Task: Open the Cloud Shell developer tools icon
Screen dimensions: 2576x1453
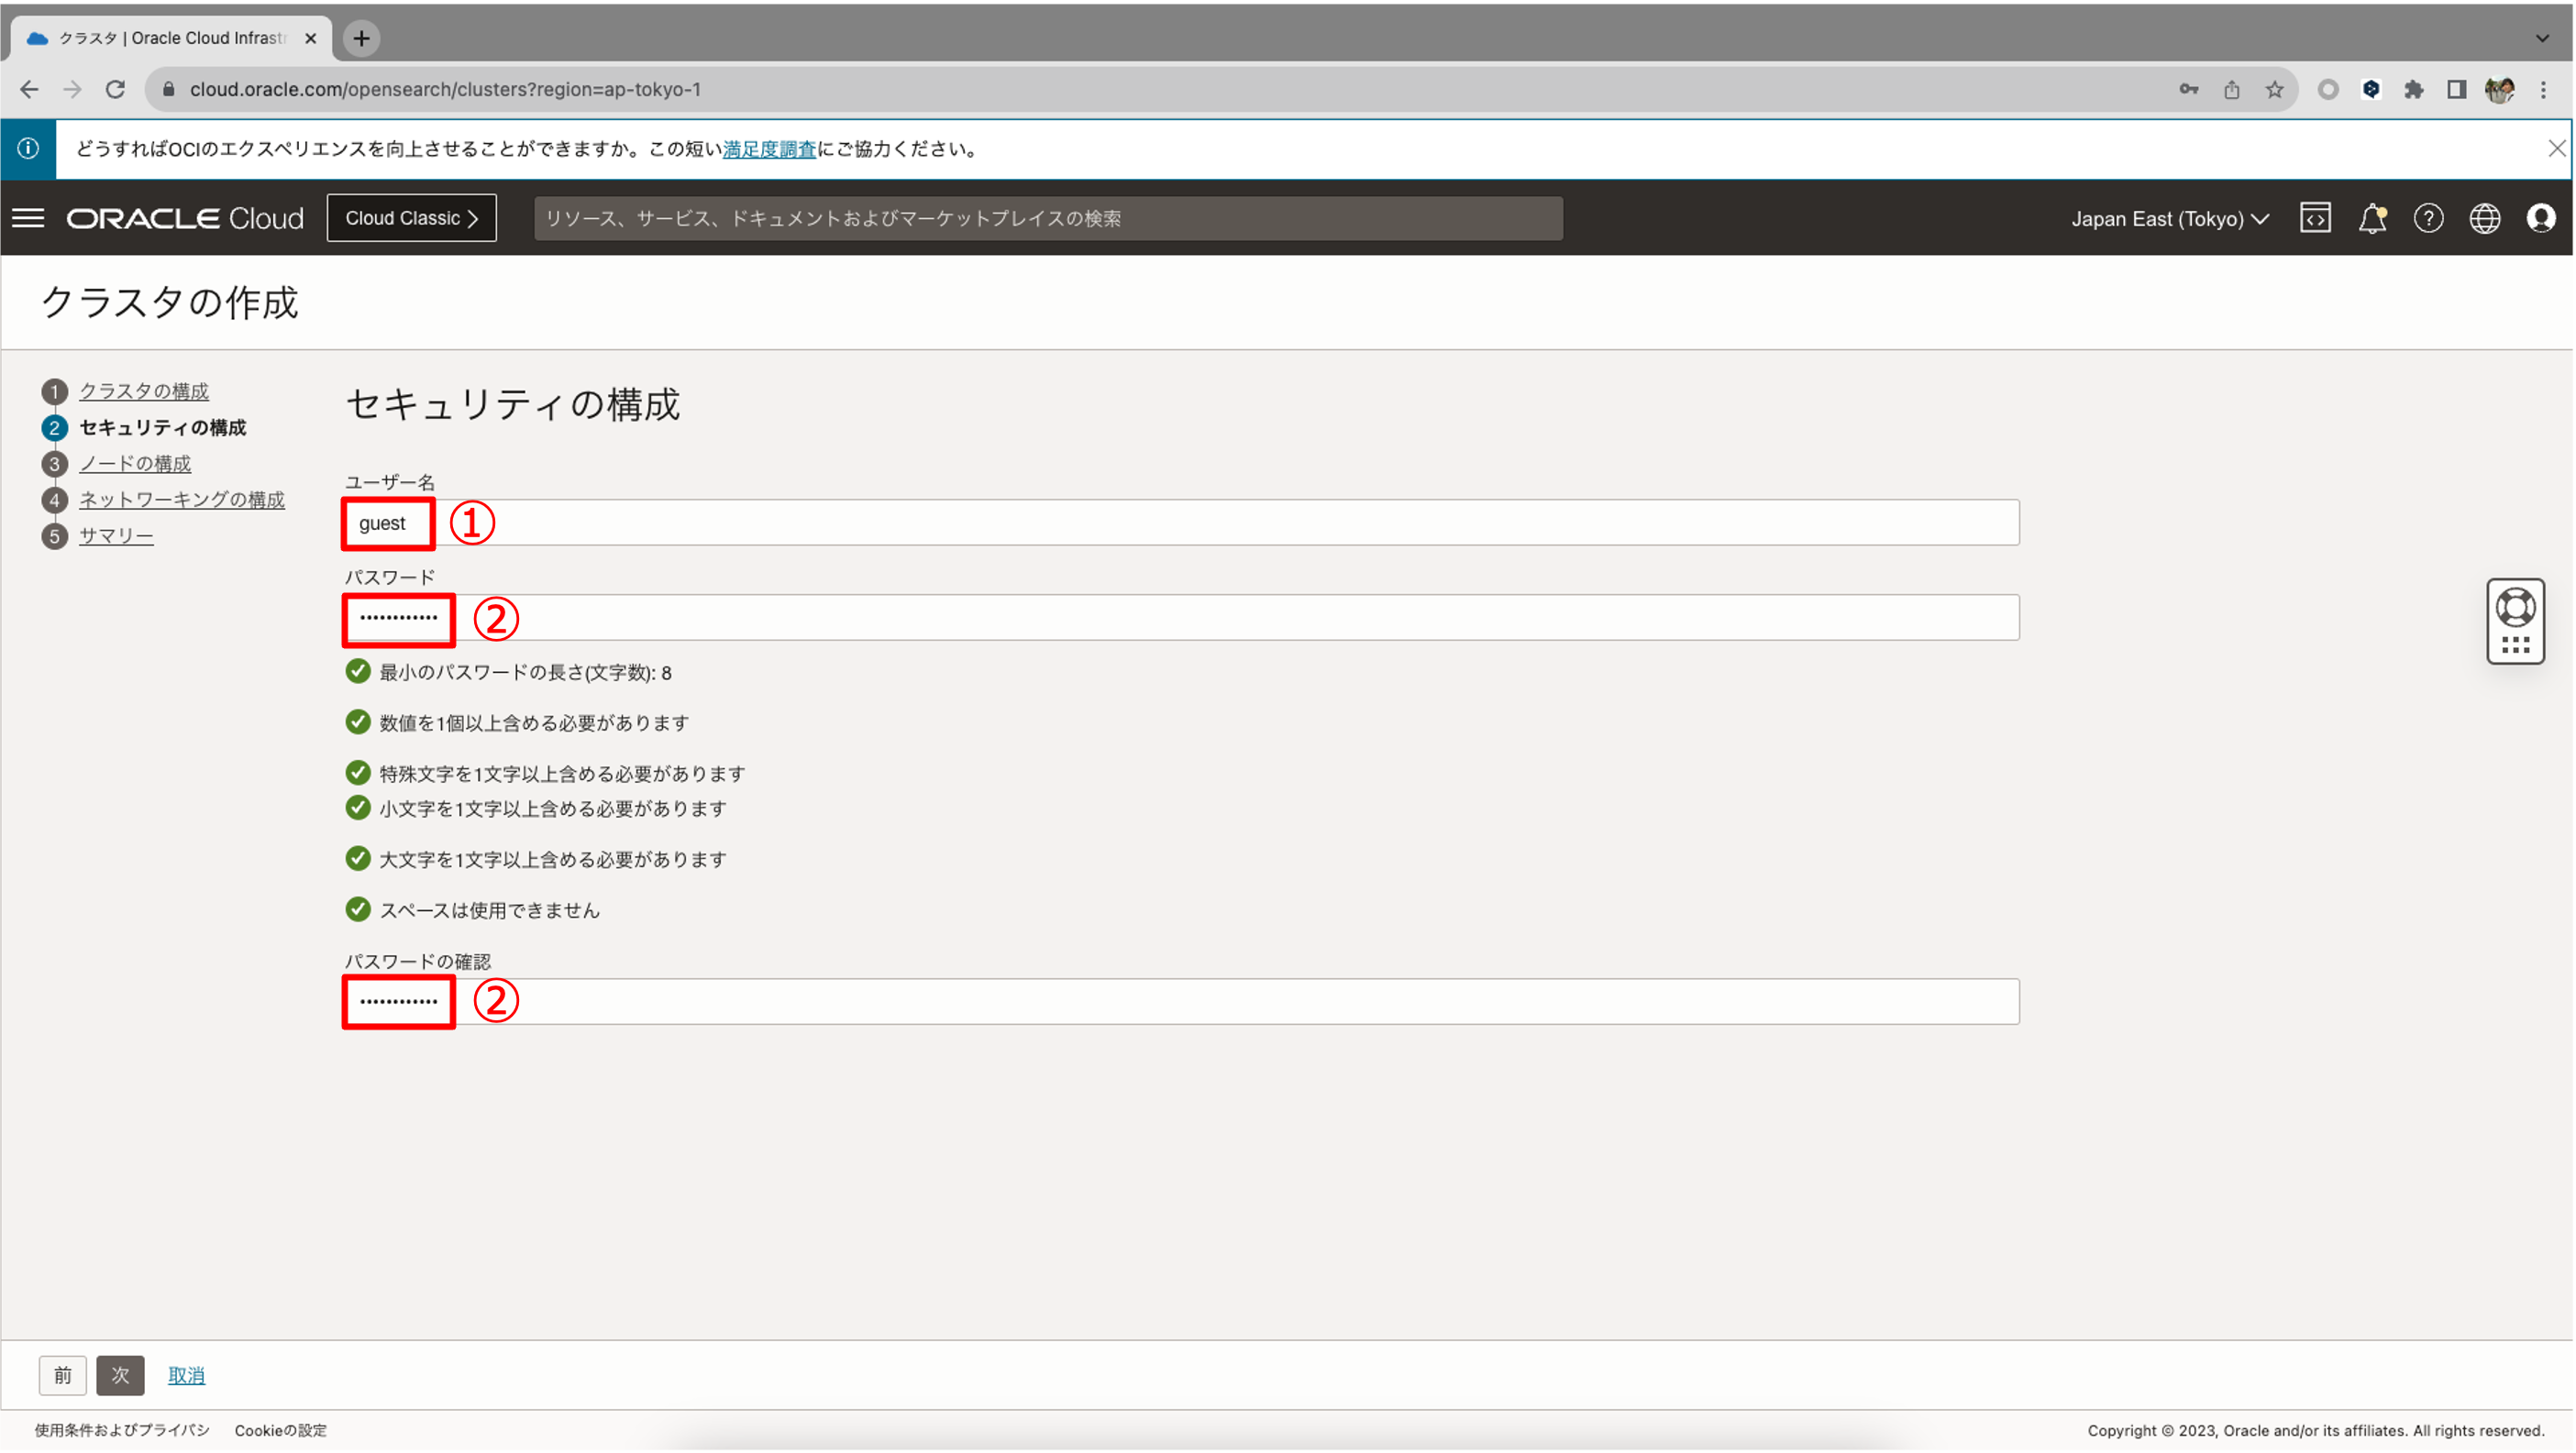Action: click(x=2316, y=218)
